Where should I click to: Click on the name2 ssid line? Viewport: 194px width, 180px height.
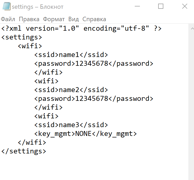(x=71, y=90)
